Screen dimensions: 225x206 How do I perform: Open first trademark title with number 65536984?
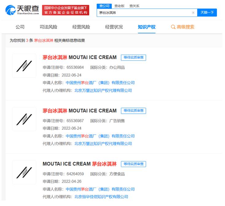[79, 57]
